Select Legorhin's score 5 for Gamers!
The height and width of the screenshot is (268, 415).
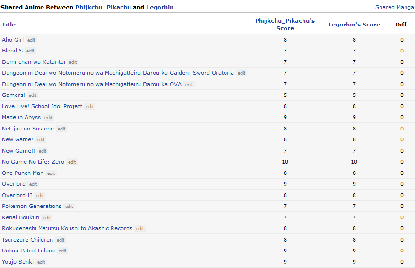pos(354,95)
